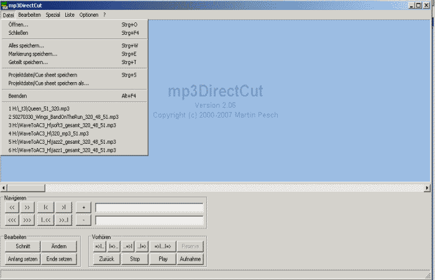Click the upper position text field
435x280 pixels.
pyautogui.click(x=149, y=207)
